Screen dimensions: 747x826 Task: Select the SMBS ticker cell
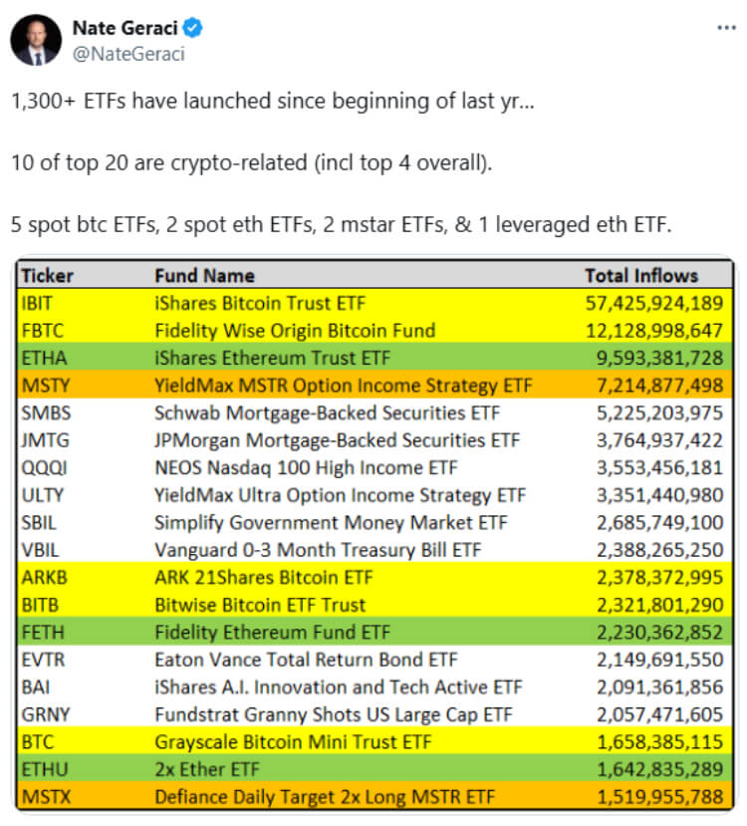pyautogui.click(x=46, y=413)
